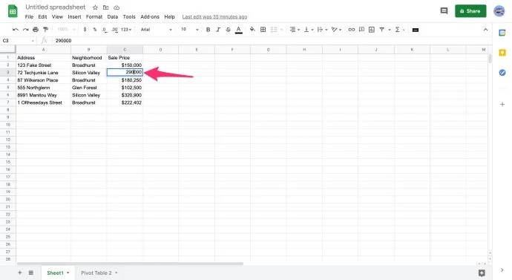Click the Move to folder icon
The height and width of the screenshot is (280, 512).
[x=106, y=7]
